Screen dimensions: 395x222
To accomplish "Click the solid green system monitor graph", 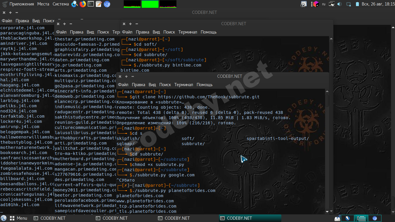I will 150,4.
